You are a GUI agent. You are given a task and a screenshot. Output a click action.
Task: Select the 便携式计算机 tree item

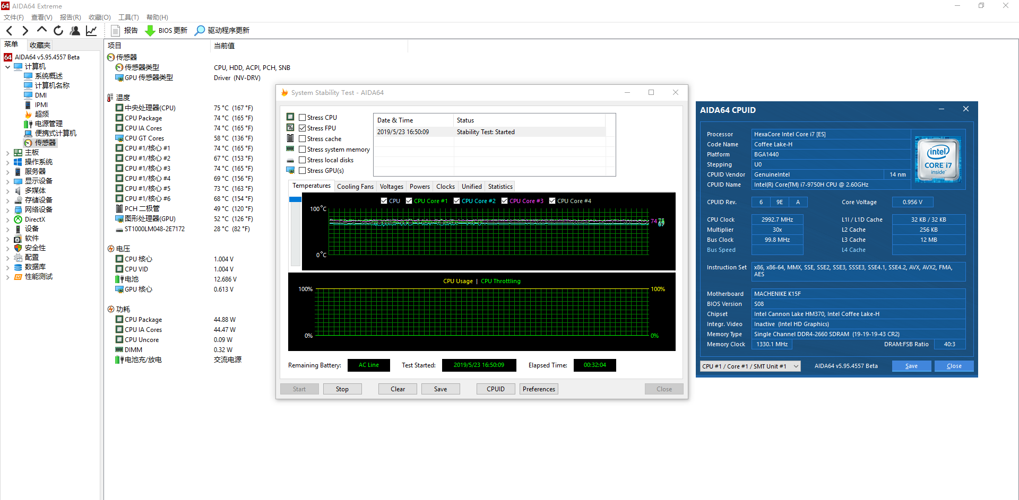click(56, 133)
